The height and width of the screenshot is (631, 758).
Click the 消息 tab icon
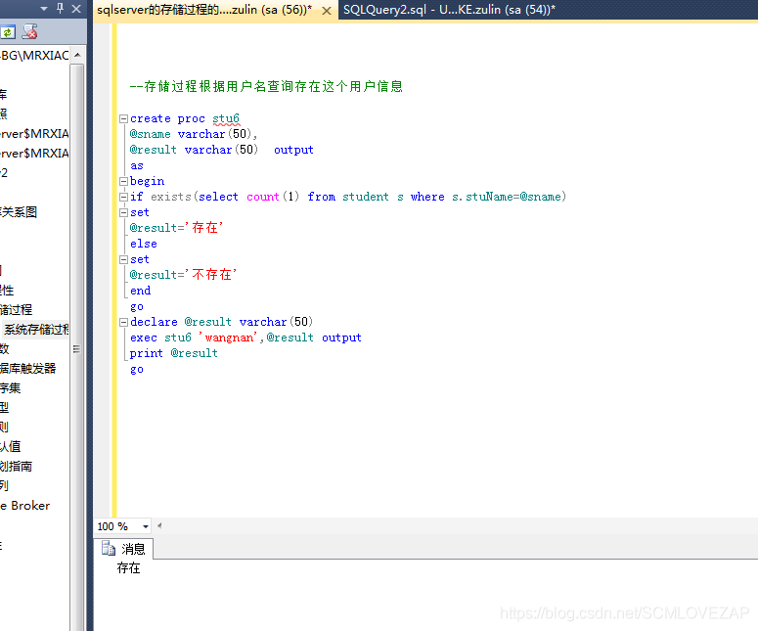pyautogui.click(x=109, y=549)
